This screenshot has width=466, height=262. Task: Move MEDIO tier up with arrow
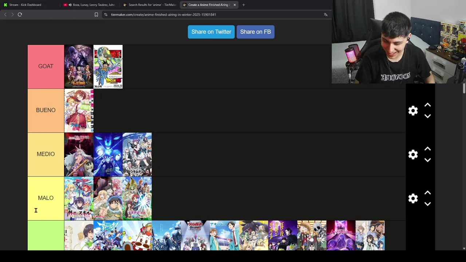pyautogui.click(x=427, y=149)
